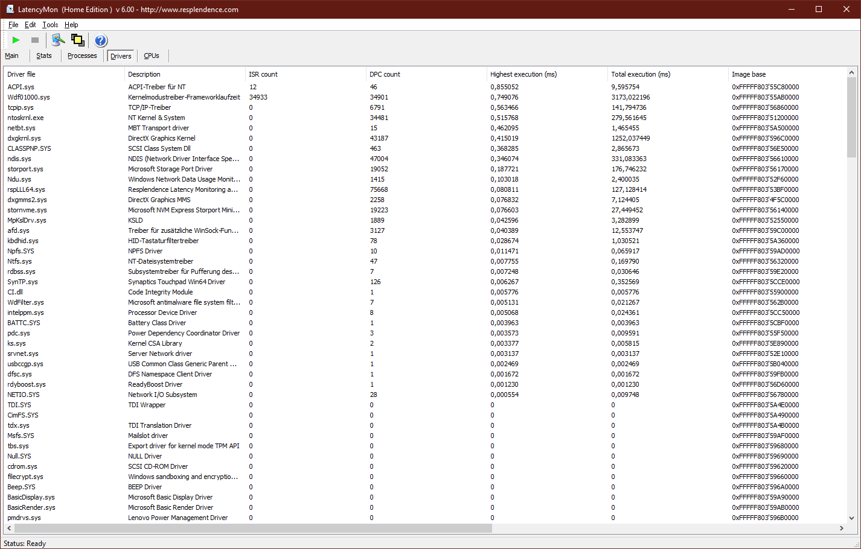The width and height of the screenshot is (861, 549).
Task: Open help via the blue question mark icon
Action: click(x=101, y=40)
